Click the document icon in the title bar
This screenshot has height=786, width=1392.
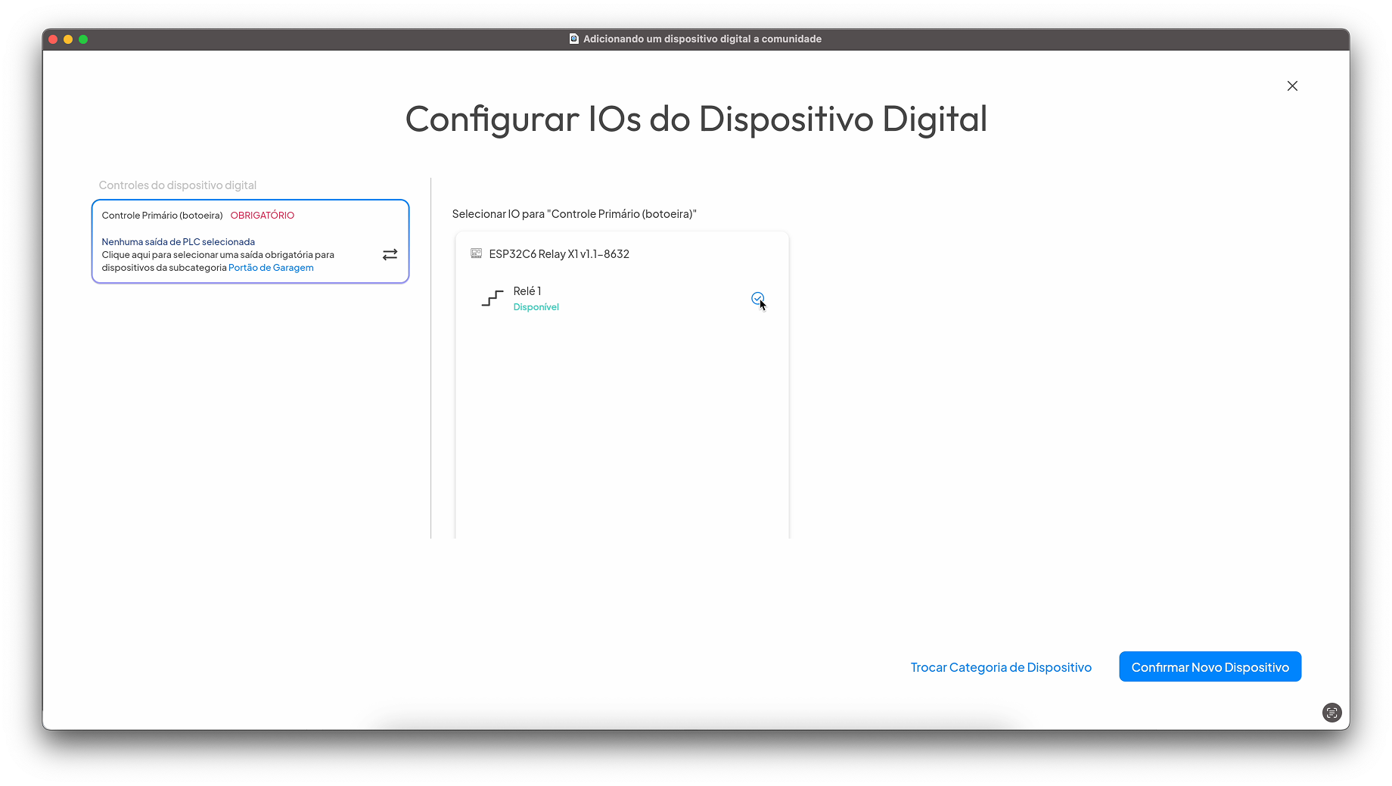[x=574, y=39]
